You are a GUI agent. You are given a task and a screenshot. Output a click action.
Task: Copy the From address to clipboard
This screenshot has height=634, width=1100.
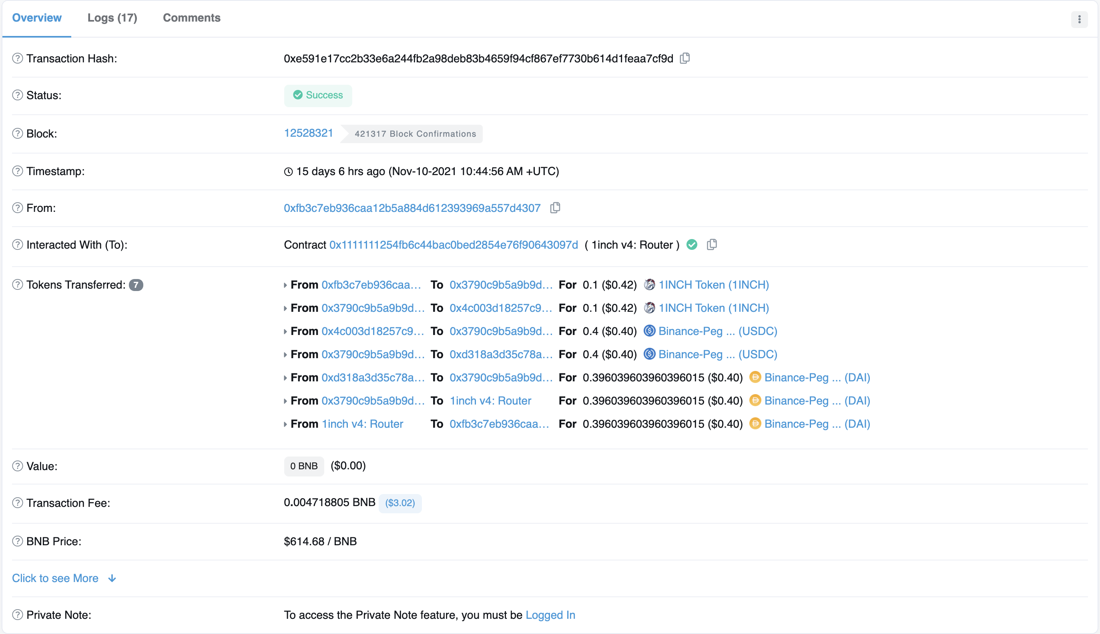(x=555, y=208)
